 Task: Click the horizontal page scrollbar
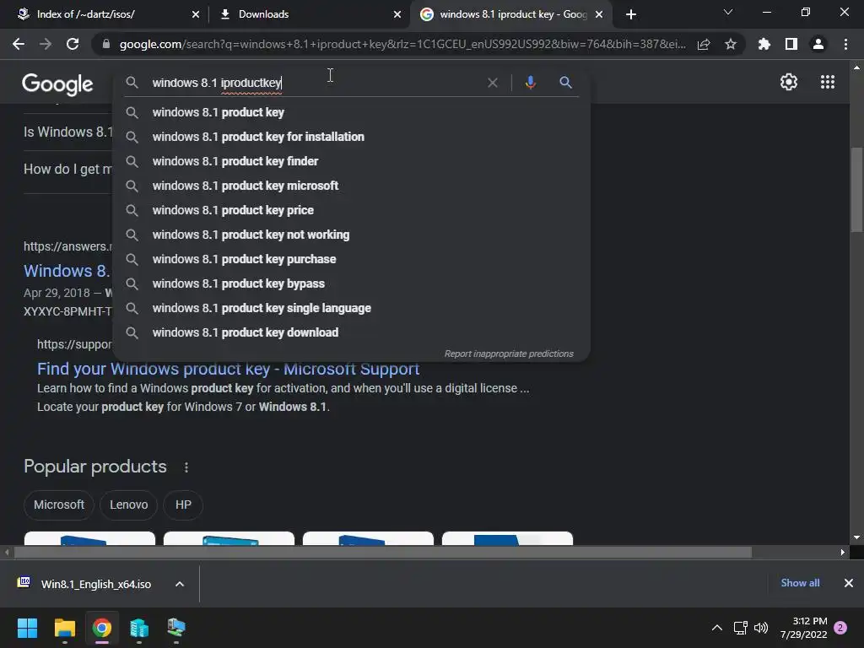click(x=383, y=552)
